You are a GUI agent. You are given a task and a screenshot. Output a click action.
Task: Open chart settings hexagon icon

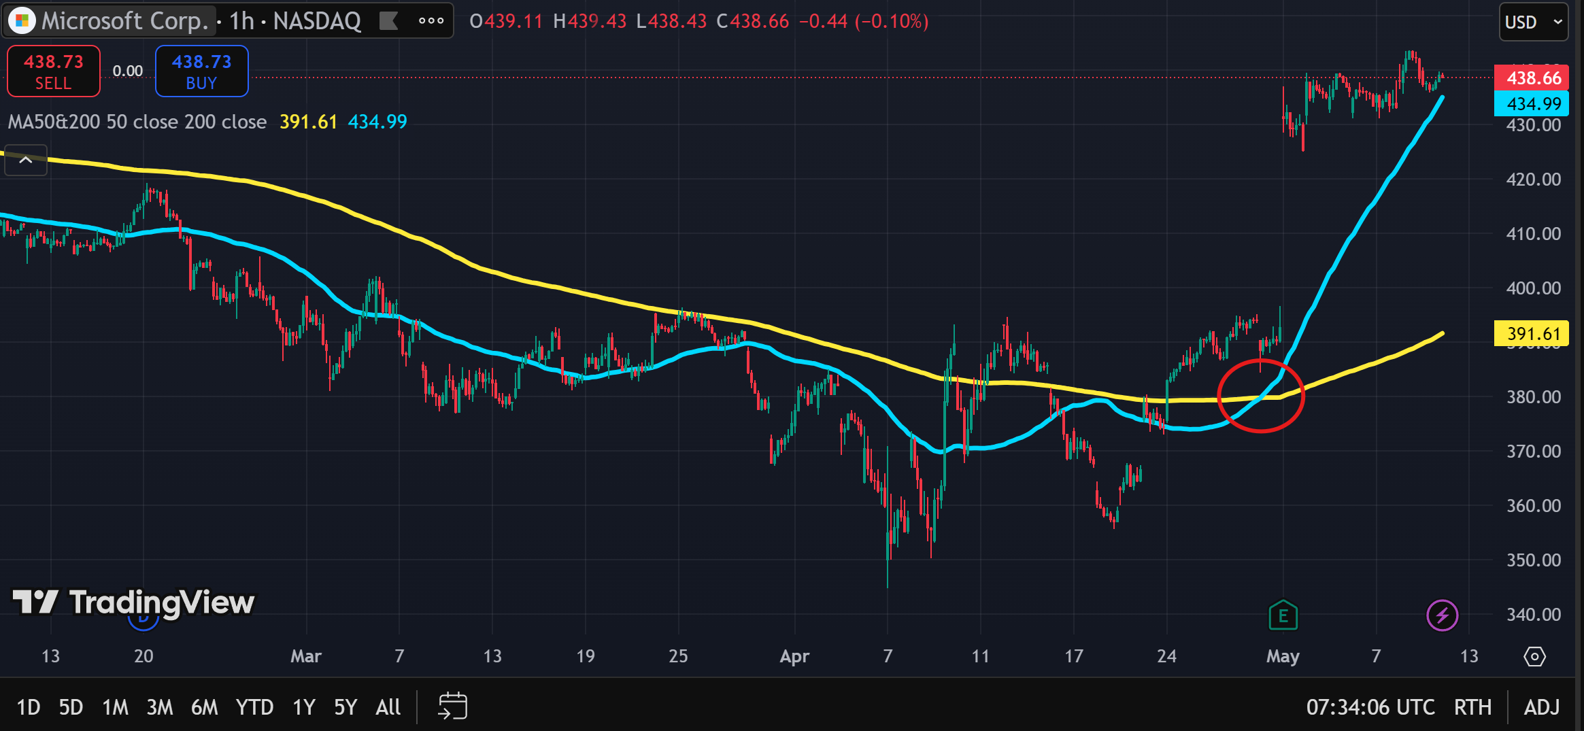pyautogui.click(x=1534, y=656)
